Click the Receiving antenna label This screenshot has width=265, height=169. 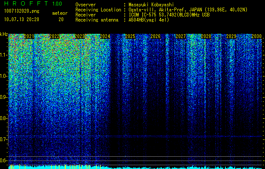97,20
